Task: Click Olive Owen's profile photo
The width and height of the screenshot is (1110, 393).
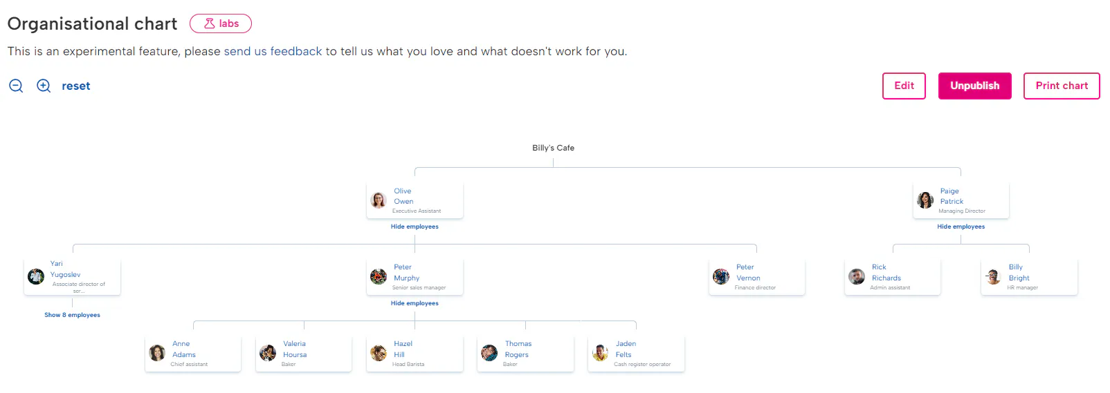Action: click(379, 200)
